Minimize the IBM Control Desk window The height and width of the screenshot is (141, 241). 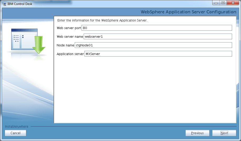216,3
